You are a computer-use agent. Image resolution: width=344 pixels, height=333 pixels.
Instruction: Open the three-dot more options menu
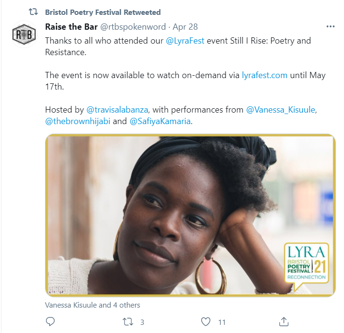point(331,27)
